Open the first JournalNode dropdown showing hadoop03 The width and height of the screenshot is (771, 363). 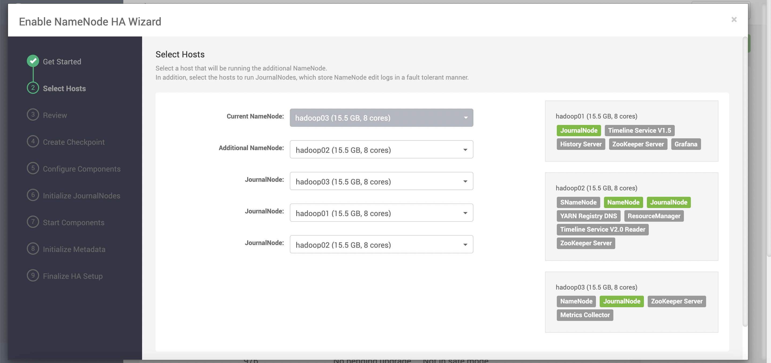click(381, 181)
